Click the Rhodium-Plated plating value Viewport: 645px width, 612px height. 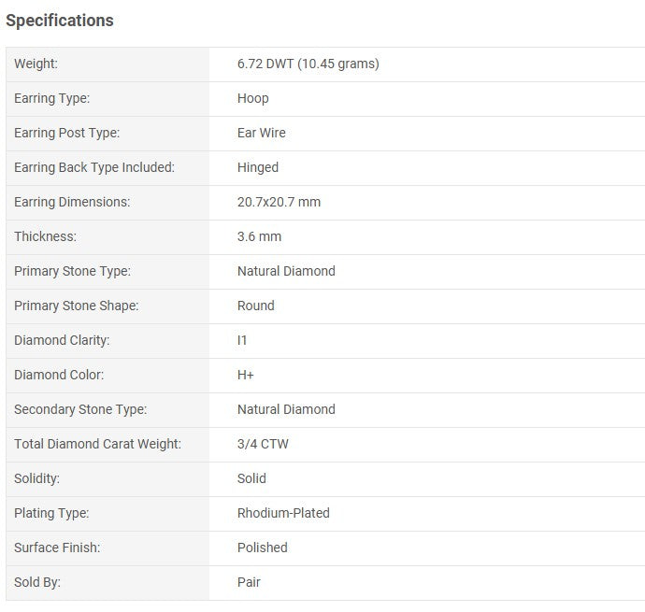tap(283, 513)
